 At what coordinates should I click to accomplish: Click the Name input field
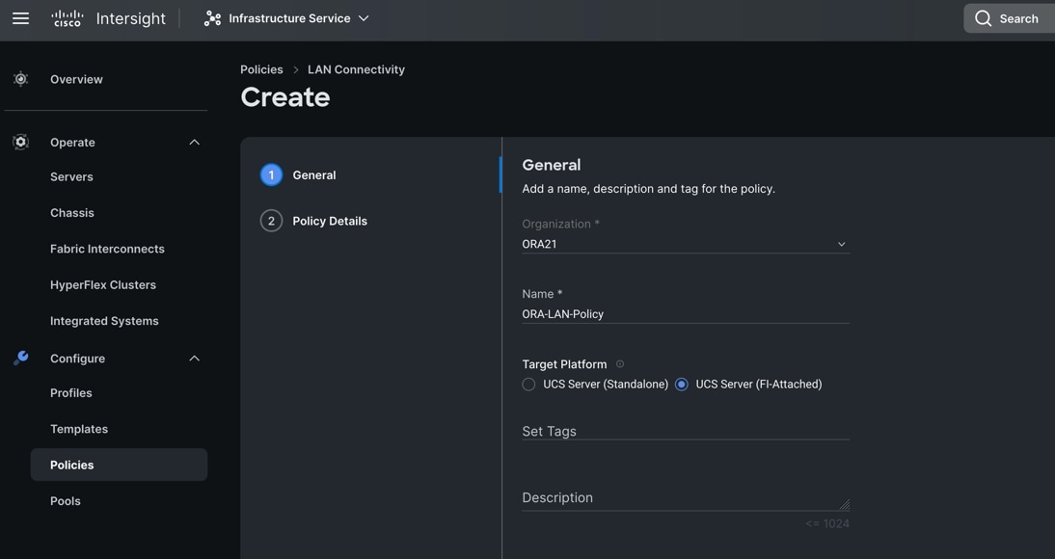[x=685, y=314]
